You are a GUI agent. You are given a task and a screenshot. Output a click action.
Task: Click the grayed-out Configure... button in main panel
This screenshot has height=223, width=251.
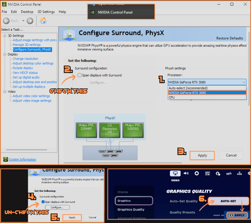click(x=98, y=83)
